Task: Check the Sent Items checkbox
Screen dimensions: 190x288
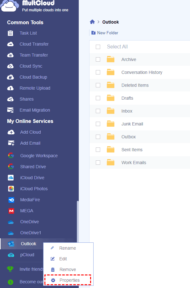Action: tap(98, 150)
